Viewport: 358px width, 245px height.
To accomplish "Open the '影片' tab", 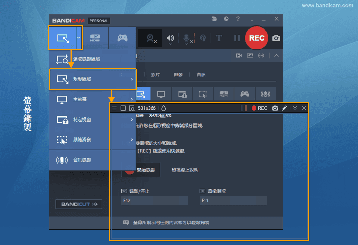I will tap(155, 74).
